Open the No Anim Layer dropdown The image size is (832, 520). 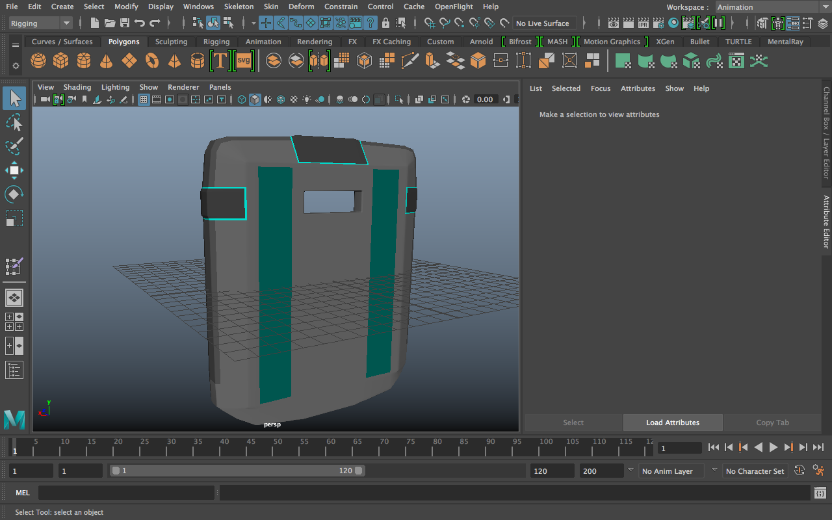(x=670, y=471)
